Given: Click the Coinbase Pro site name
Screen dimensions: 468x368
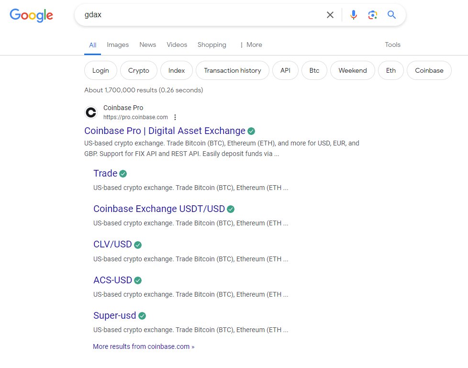Looking at the screenshot, I should (x=123, y=108).
